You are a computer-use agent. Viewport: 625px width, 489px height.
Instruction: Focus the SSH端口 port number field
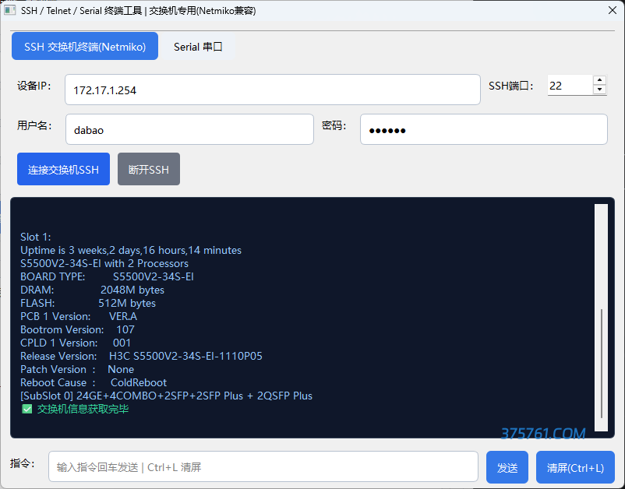570,85
